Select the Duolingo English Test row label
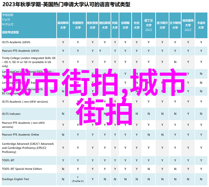209x187 pixels. click(15, 179)
